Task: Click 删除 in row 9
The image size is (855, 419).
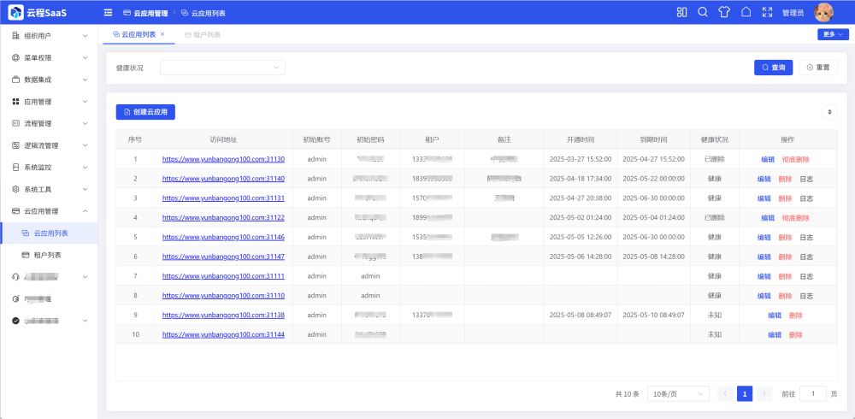Action: [x=795, y=316]
